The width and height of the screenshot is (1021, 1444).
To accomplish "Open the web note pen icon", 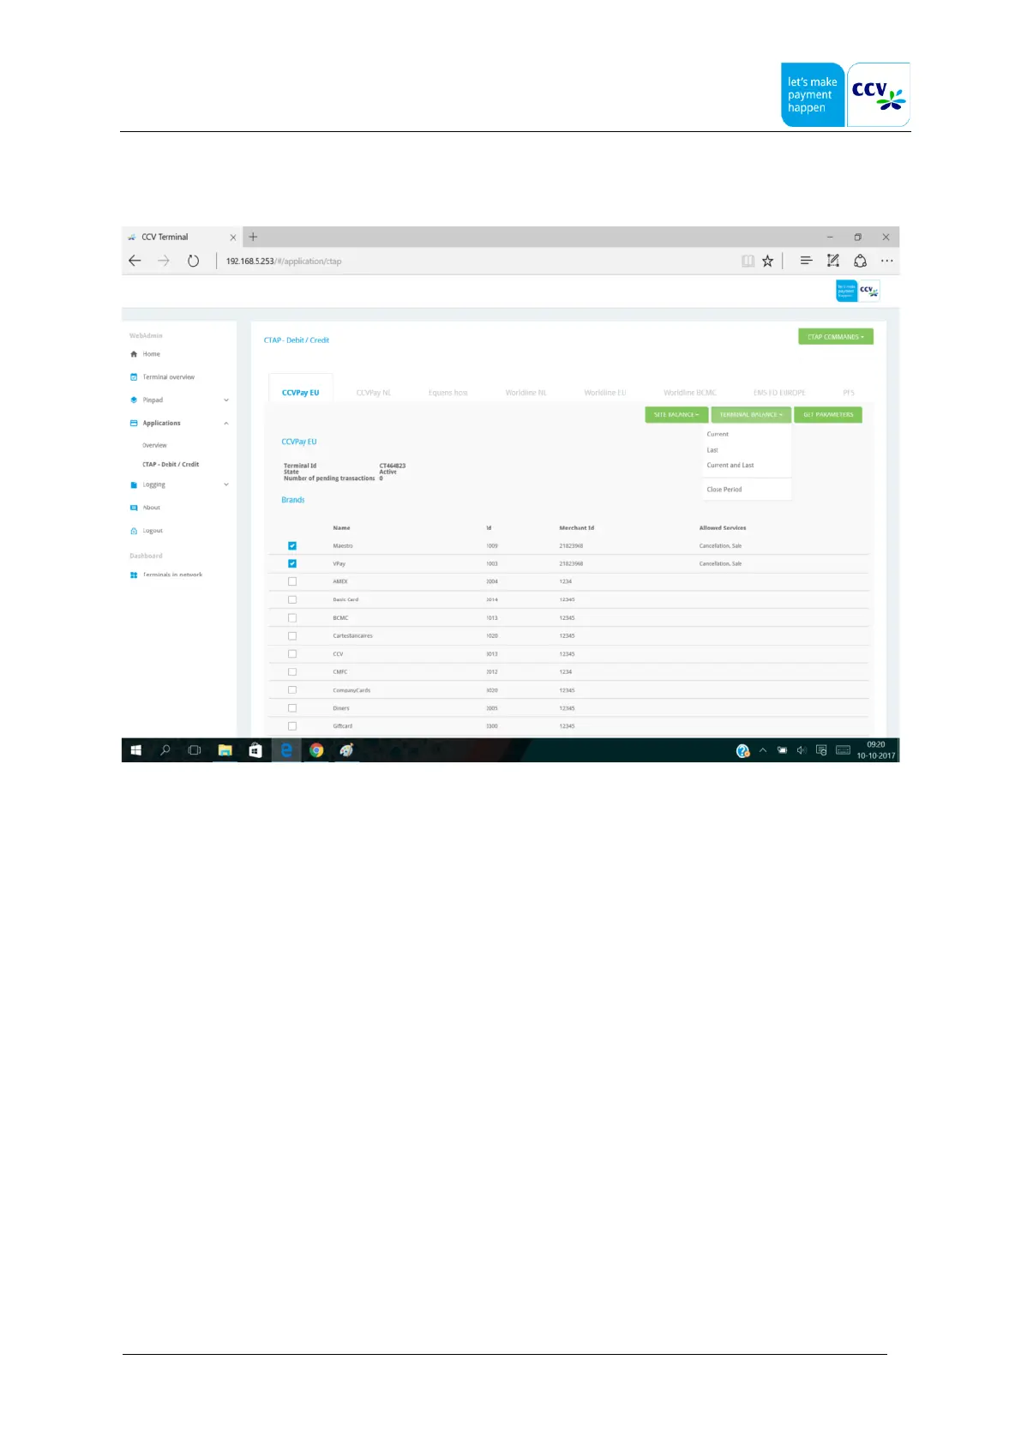I will coord(832,261).
